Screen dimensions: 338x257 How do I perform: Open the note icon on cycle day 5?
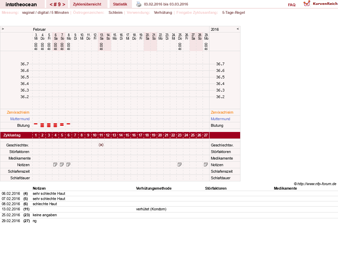tap(62, 165)
